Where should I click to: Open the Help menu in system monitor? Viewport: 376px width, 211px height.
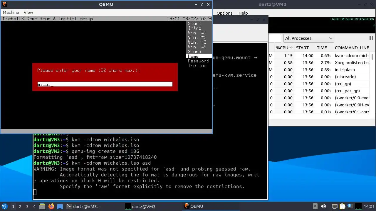243,13
